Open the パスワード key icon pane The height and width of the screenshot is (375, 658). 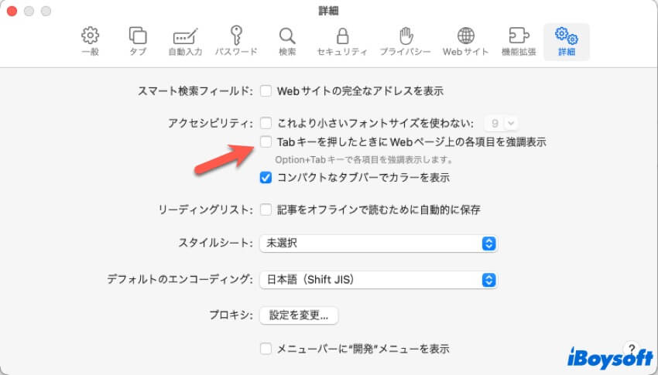coord(236,41)
